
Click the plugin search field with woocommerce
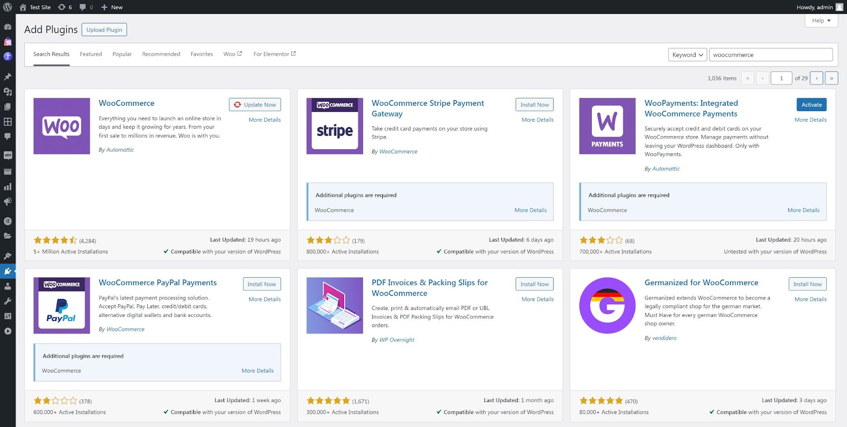pyautogui.click(x=771, y=54)
